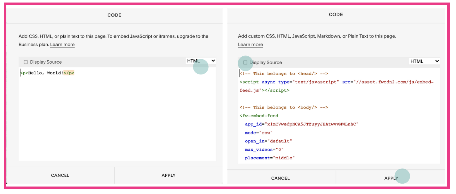
Task: Click the 'This belongs to <head/>' comment line
Action: point(284,74)
